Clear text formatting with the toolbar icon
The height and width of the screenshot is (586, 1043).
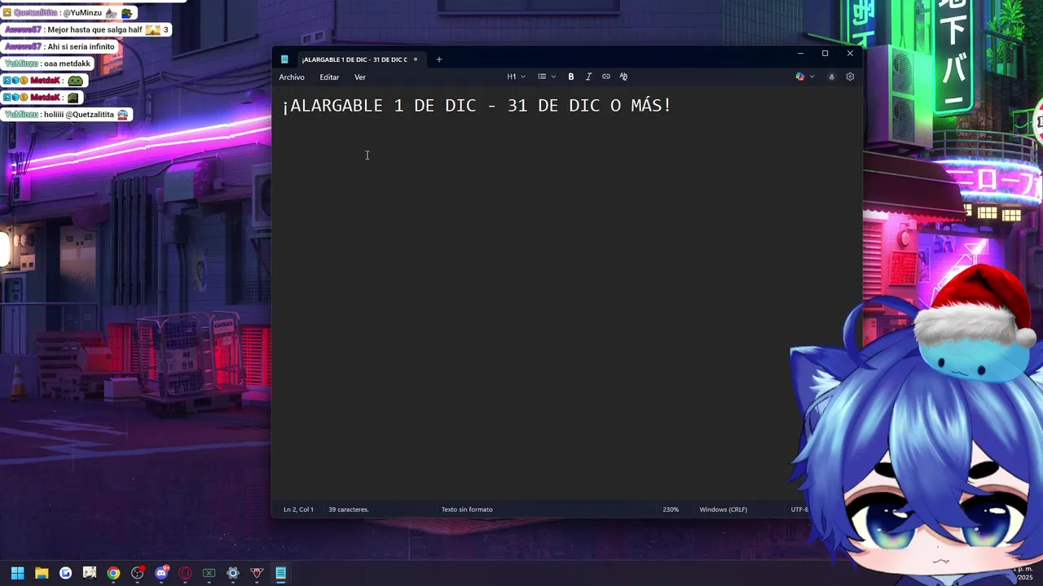(x=623, y=77)
